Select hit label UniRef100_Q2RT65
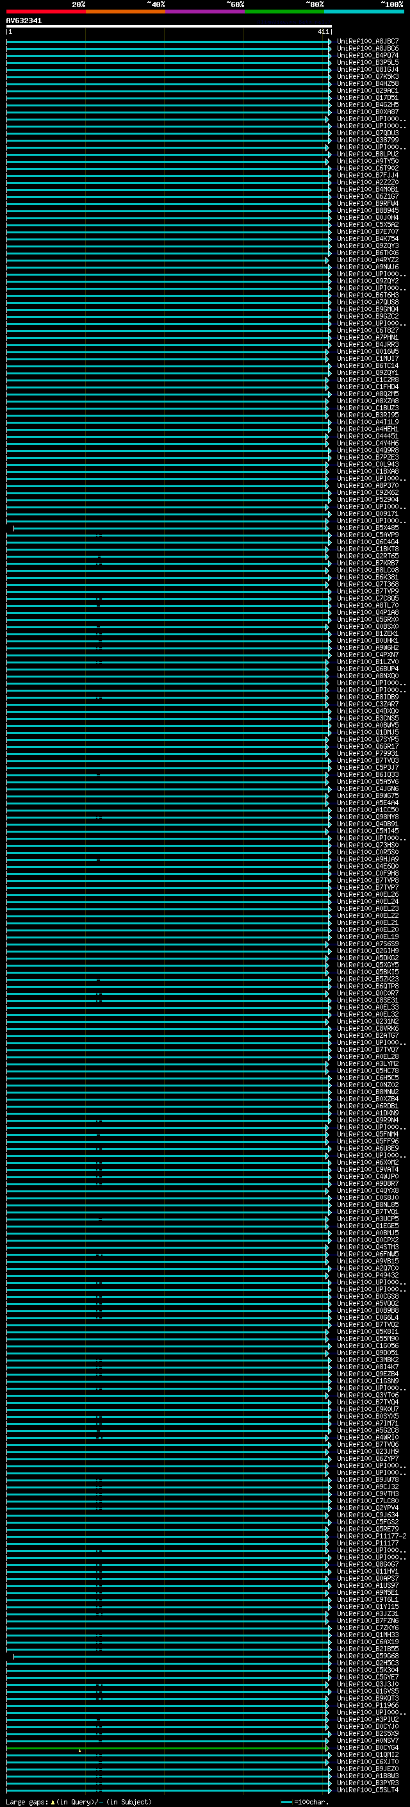 [368, 556]
